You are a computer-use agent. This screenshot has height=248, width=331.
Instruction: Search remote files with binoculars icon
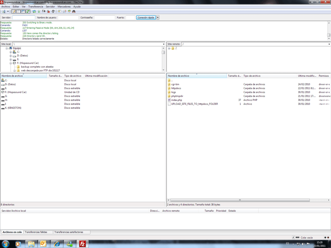(74, 11)
